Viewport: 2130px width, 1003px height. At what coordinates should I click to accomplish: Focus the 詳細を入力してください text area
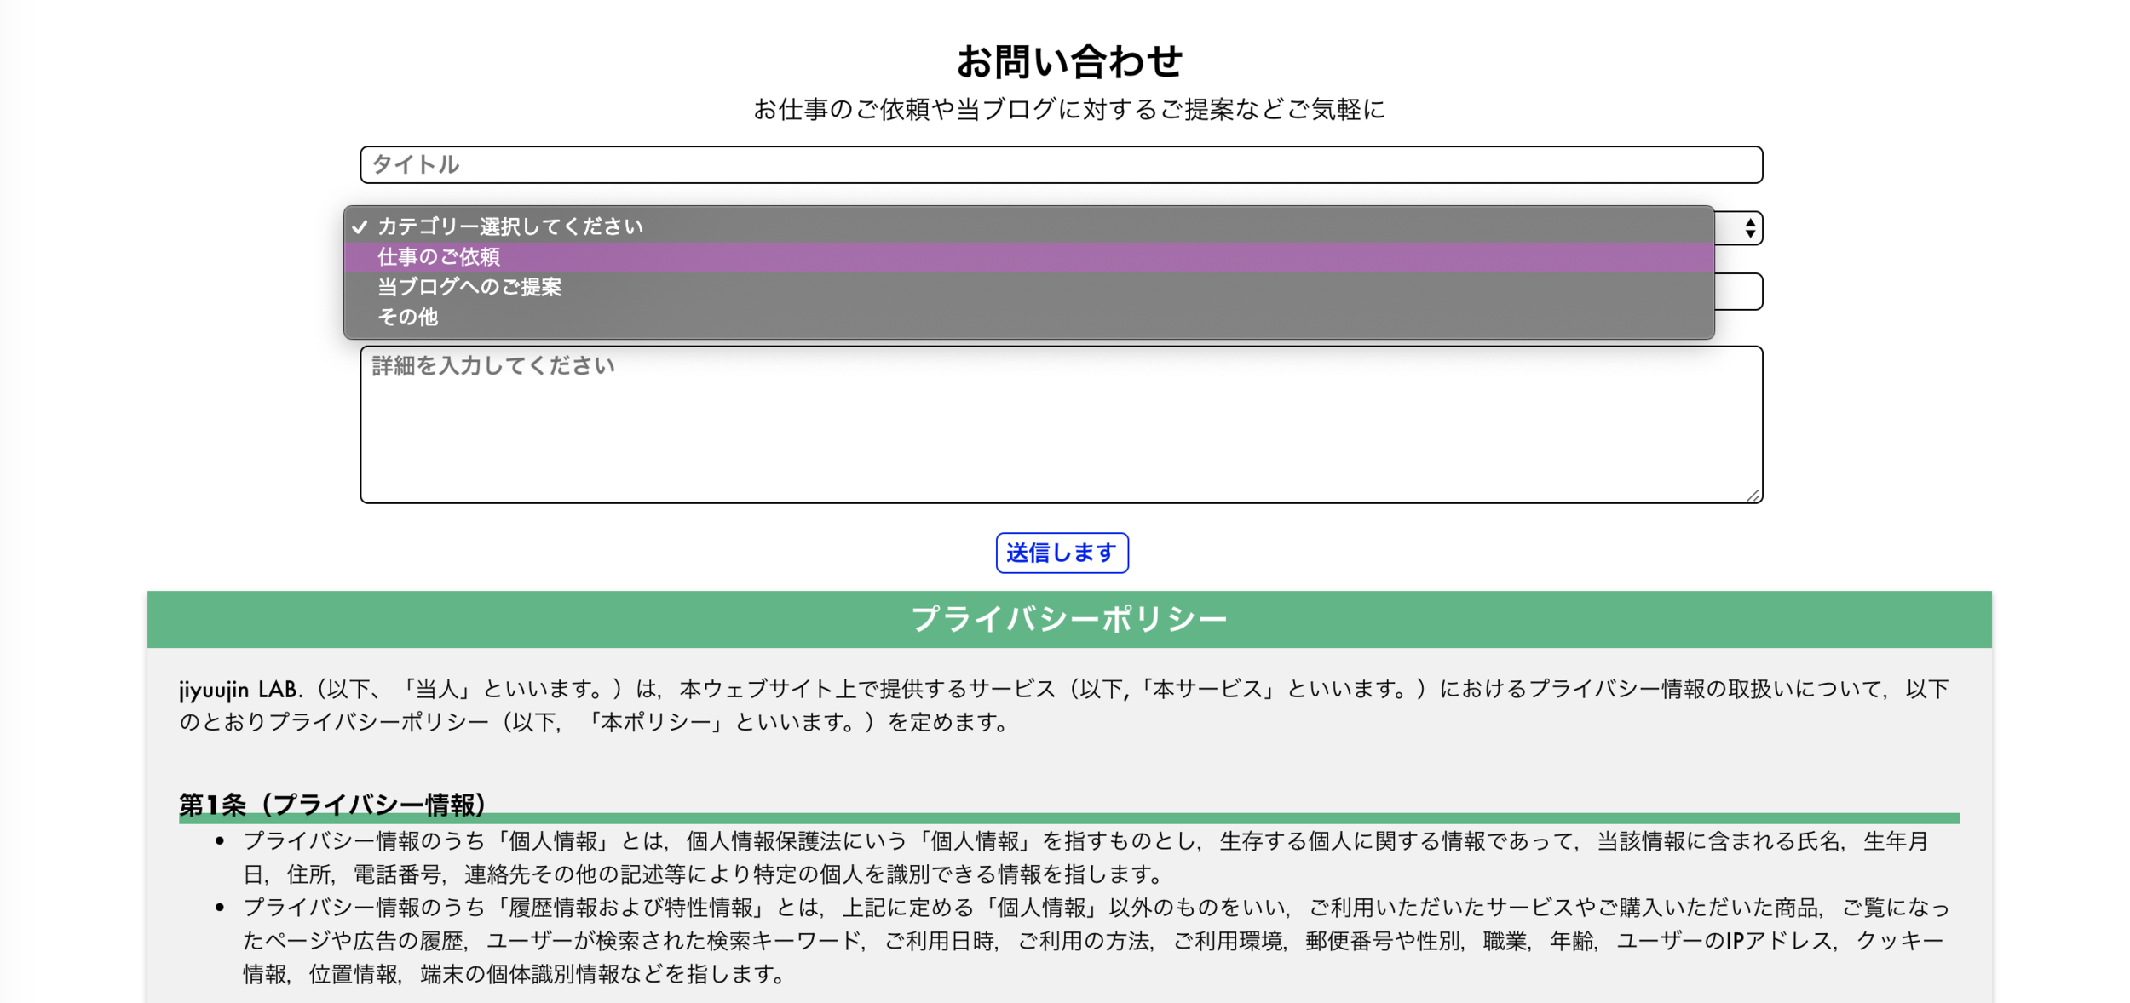(x=1061, y=426)
